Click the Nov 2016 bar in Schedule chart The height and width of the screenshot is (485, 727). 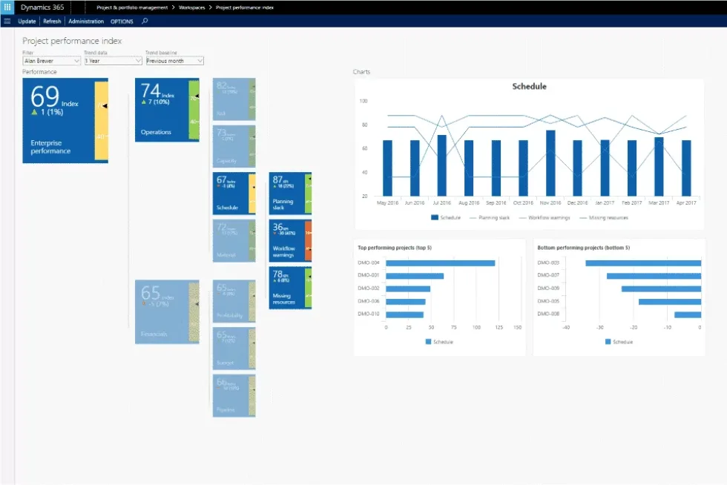[x=550, y=163]
